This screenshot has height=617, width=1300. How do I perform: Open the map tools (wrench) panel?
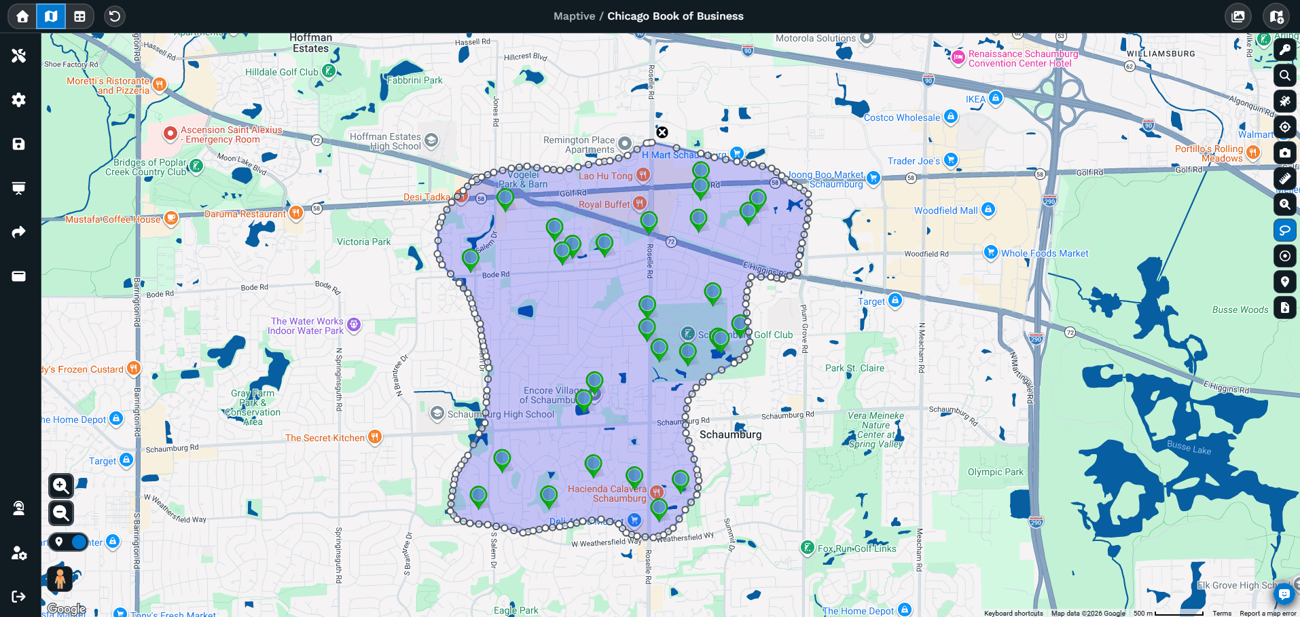(19, 56)
